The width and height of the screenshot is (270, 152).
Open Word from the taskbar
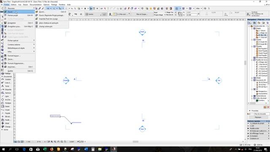pyautogui.click(x=86, y=149)
